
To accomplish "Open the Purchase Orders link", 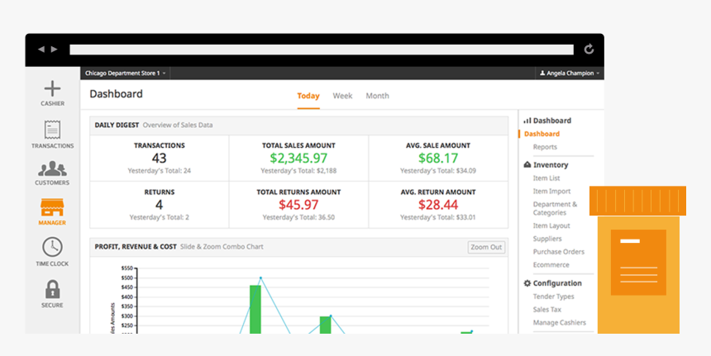I will click(x=559, y=252).
